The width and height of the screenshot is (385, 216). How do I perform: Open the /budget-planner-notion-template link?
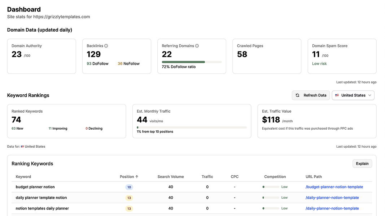[334, 187]
